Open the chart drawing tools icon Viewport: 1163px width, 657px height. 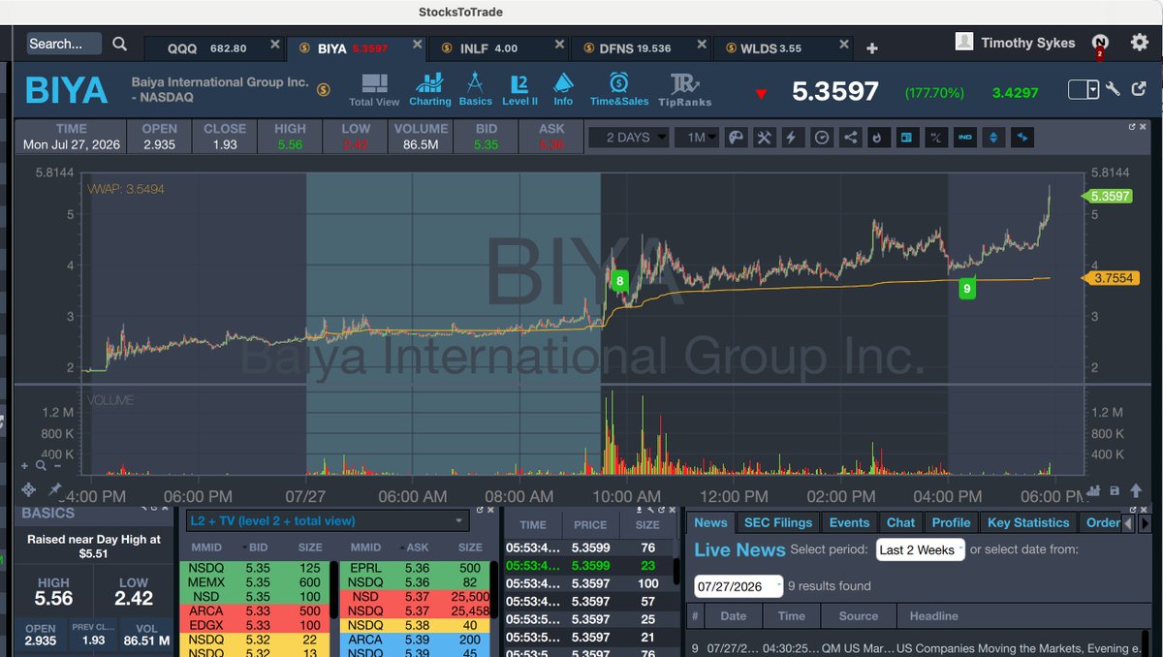click(764, 138)
